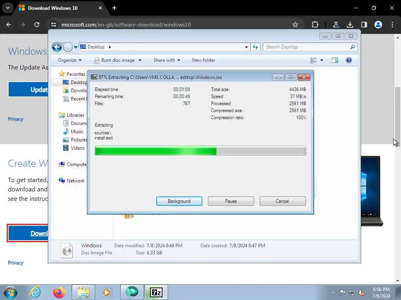This screenshot has height=300, width=401.
Task: Click the Desktop breadcrumb in Explorer
Action: click(x=96, y=47)
